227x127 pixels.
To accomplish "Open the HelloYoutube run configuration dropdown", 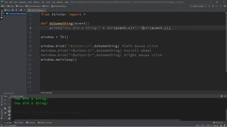I will [x=198, y=6].
